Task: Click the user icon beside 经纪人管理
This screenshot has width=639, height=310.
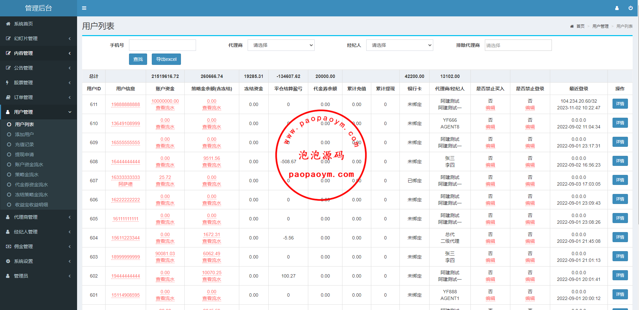Action: pos(8,232)
